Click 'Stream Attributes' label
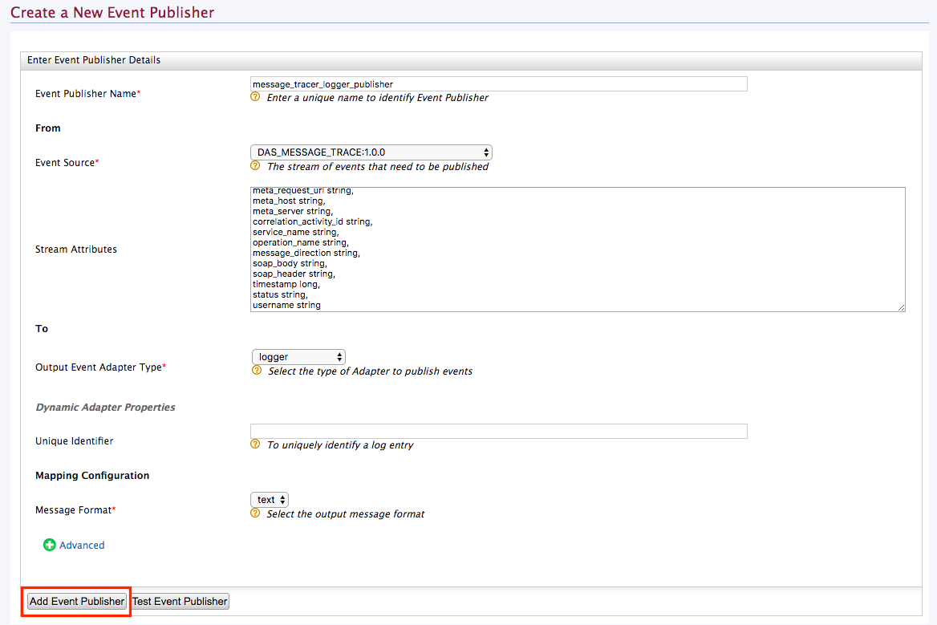937x625 pixels. (76, 250)
